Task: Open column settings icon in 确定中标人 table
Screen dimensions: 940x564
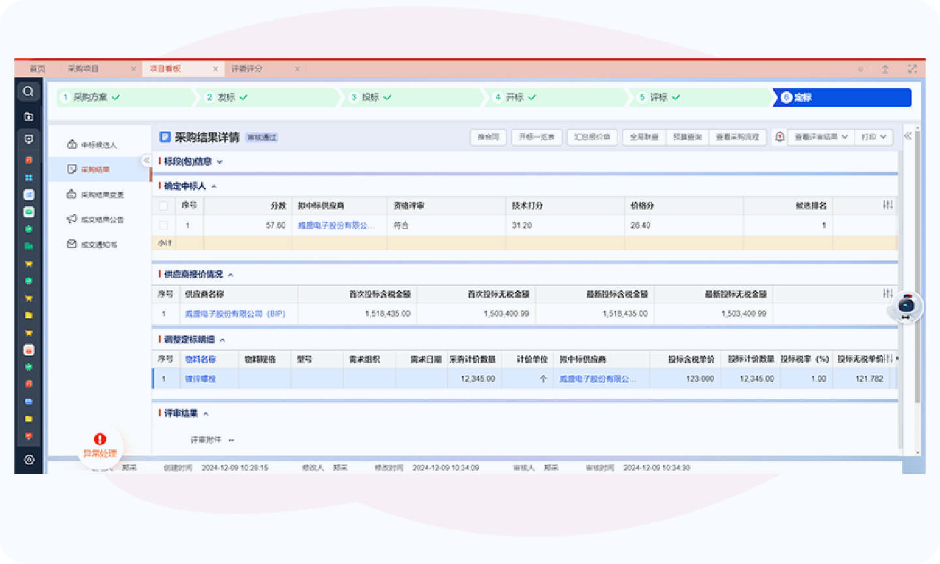Action: click(888, 205)
